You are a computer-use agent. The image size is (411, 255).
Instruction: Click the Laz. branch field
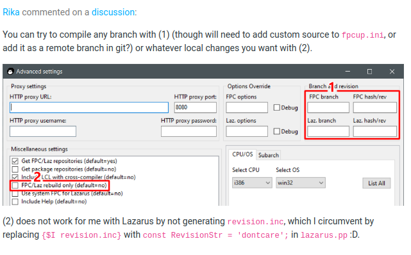click(x=328, y=131)
